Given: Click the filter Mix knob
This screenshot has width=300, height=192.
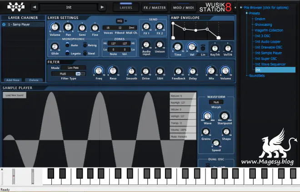Looking at the screenshot, I should click(211, 71).
